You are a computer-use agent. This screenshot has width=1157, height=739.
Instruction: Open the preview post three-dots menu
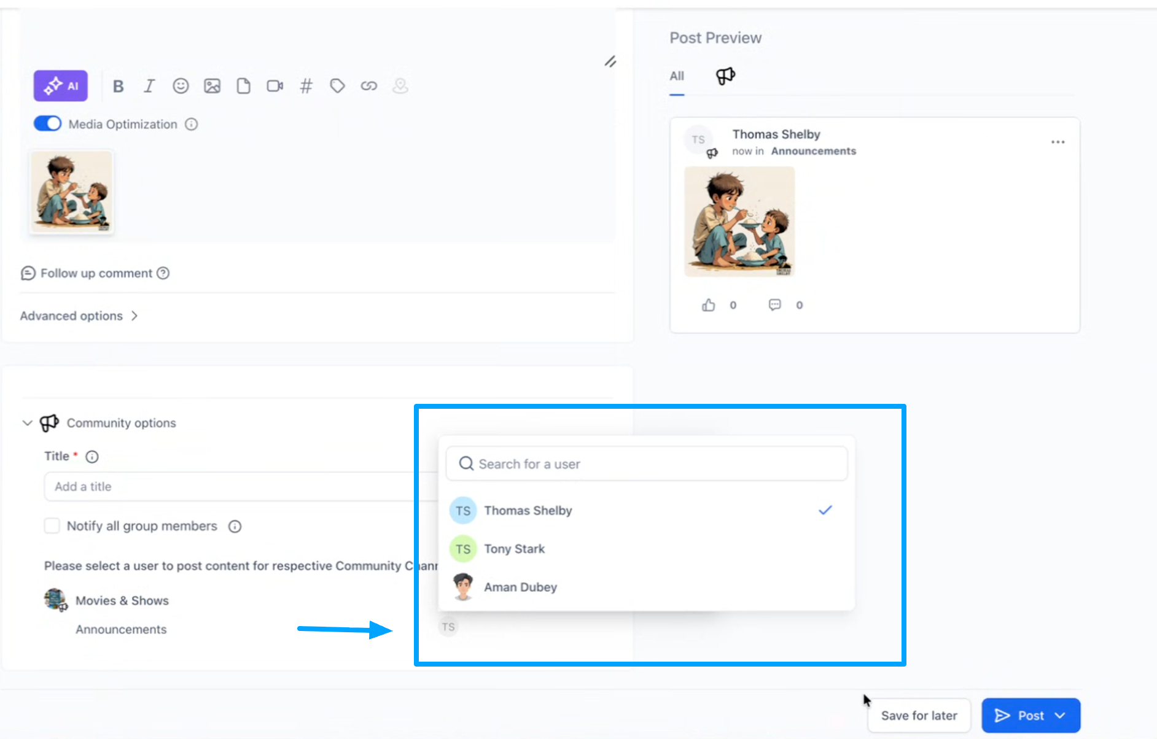tap(1058, 142)
